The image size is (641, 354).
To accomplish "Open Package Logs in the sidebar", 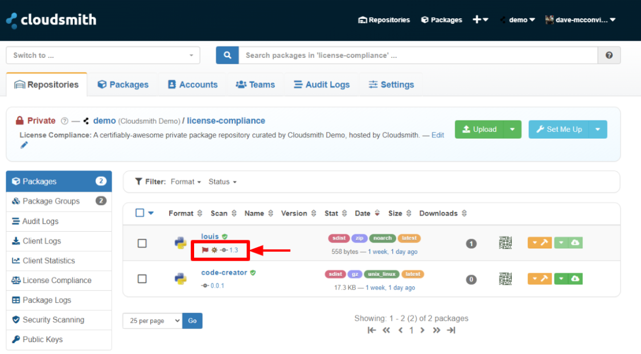I will coord(59,300).
